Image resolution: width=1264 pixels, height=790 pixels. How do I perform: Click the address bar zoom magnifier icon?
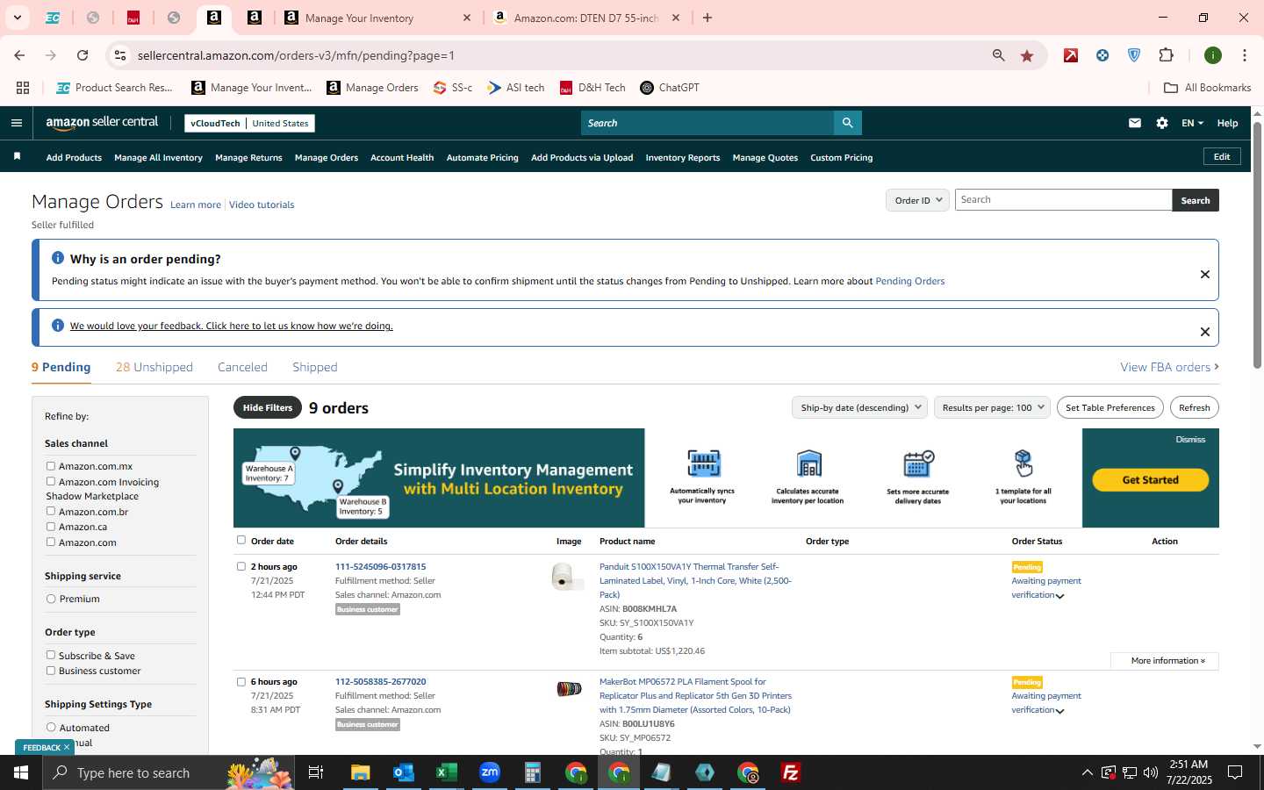(999, 55)
